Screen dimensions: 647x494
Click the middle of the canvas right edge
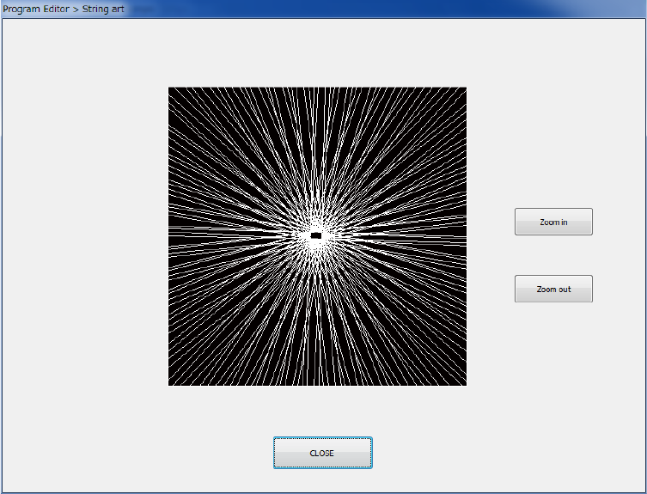(464, 236)
